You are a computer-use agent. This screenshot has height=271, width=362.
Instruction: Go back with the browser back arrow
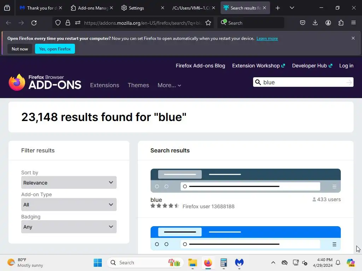tap(8, 23)
